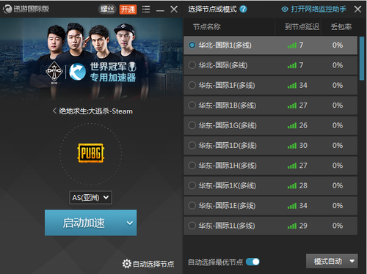
Task: Click signal bars icon of 华东-国际1L(多线)
Action: click(292, 226)
